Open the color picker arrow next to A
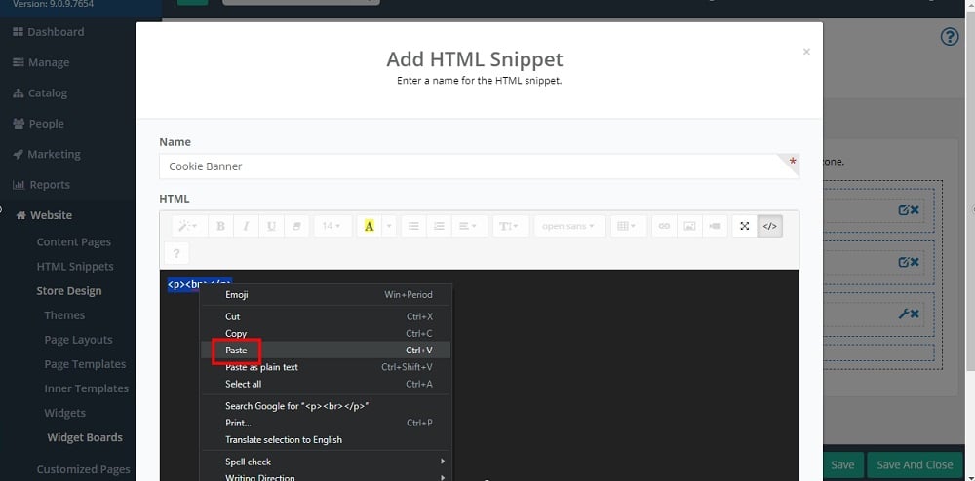975x481 pixels. pyautogui.click(x=389, y=227)
